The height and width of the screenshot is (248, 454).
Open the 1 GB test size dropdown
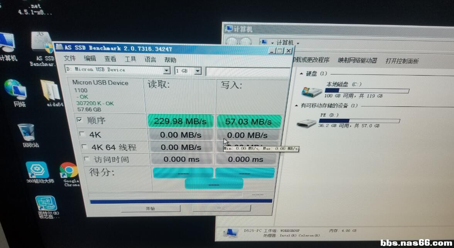pos(198,71)
